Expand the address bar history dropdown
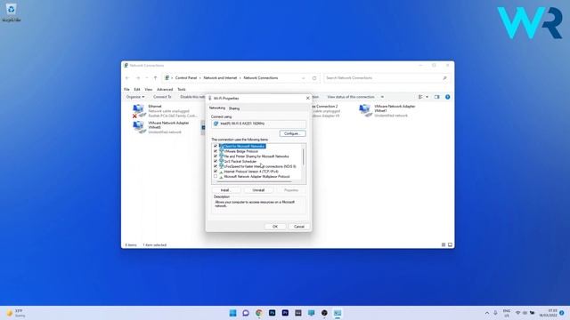Screen dimensions: 570x320 (x=304, y=78)
